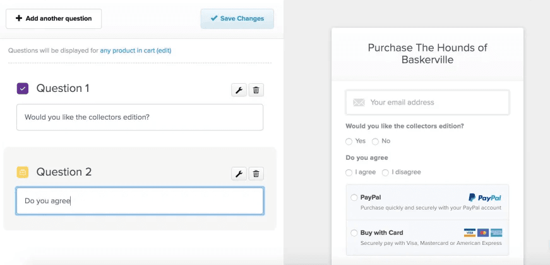Image resolution: width=550 pixels, height=265 pixels.
Task: Click the preview label Would you like the collectors edition?
Action: 405,127
